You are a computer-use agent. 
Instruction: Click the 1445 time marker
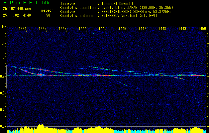[x=102, y=28]
